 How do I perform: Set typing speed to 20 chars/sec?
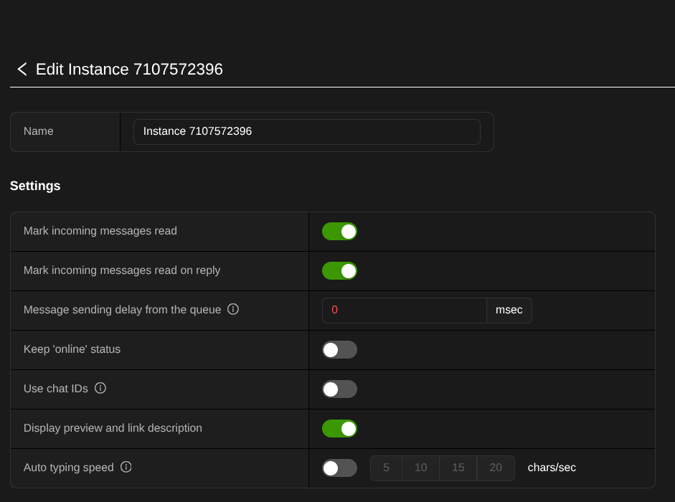click(x=496, y=468)
